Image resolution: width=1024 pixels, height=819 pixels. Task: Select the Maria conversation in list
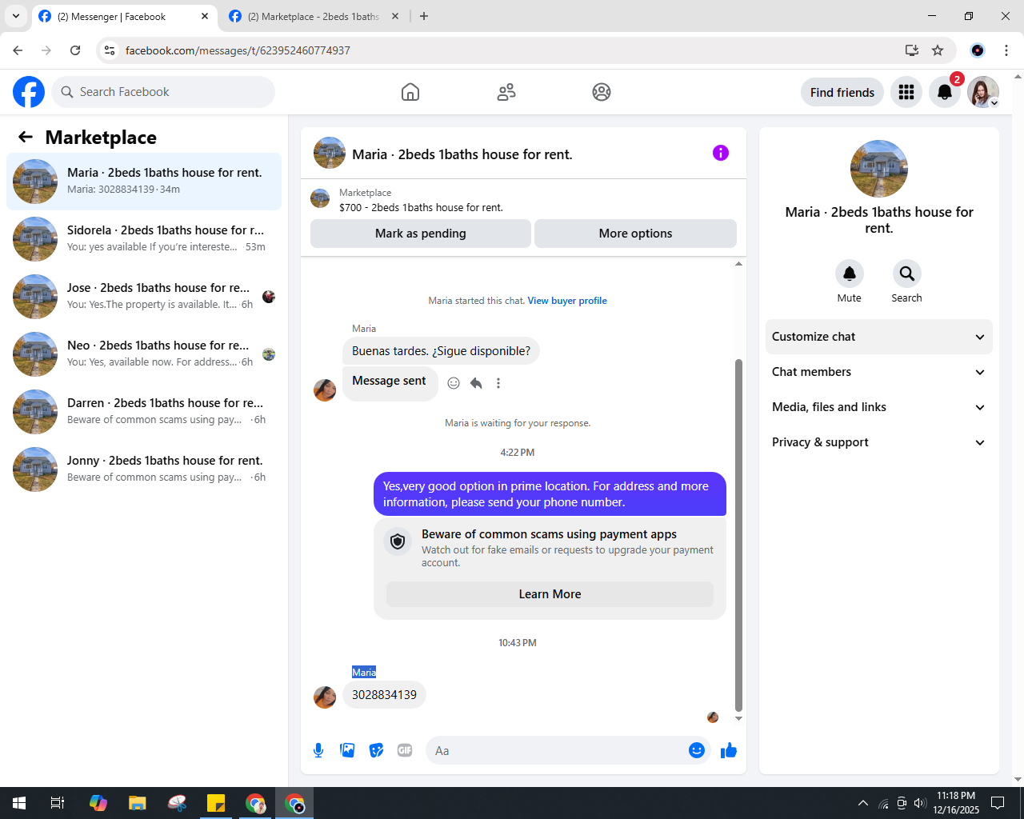pos(144,182)
